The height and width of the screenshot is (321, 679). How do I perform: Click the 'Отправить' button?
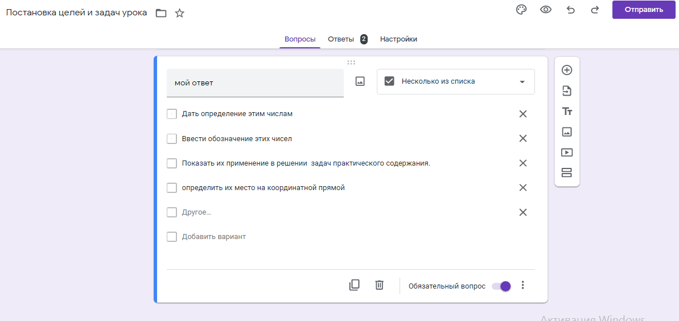[x=644, y=10]
